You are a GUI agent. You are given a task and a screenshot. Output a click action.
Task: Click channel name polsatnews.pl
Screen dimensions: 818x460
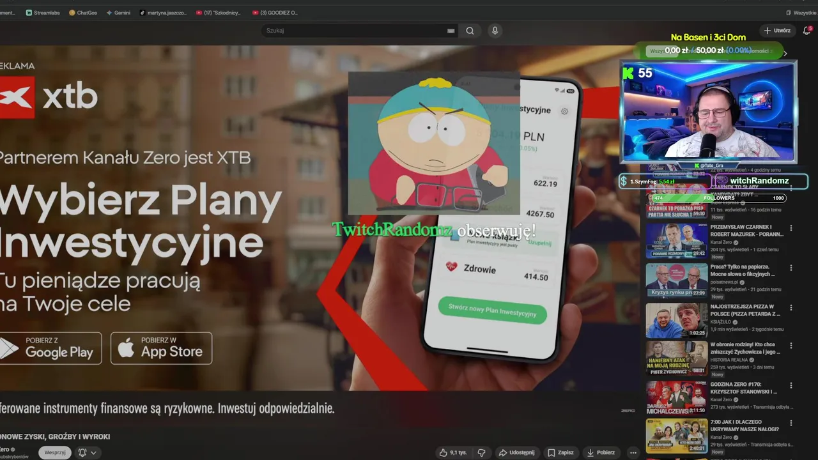click(x=723, y=282)
